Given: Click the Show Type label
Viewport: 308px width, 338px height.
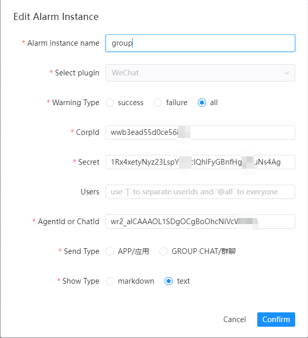Looking at the screenshot, I should 80,281.
